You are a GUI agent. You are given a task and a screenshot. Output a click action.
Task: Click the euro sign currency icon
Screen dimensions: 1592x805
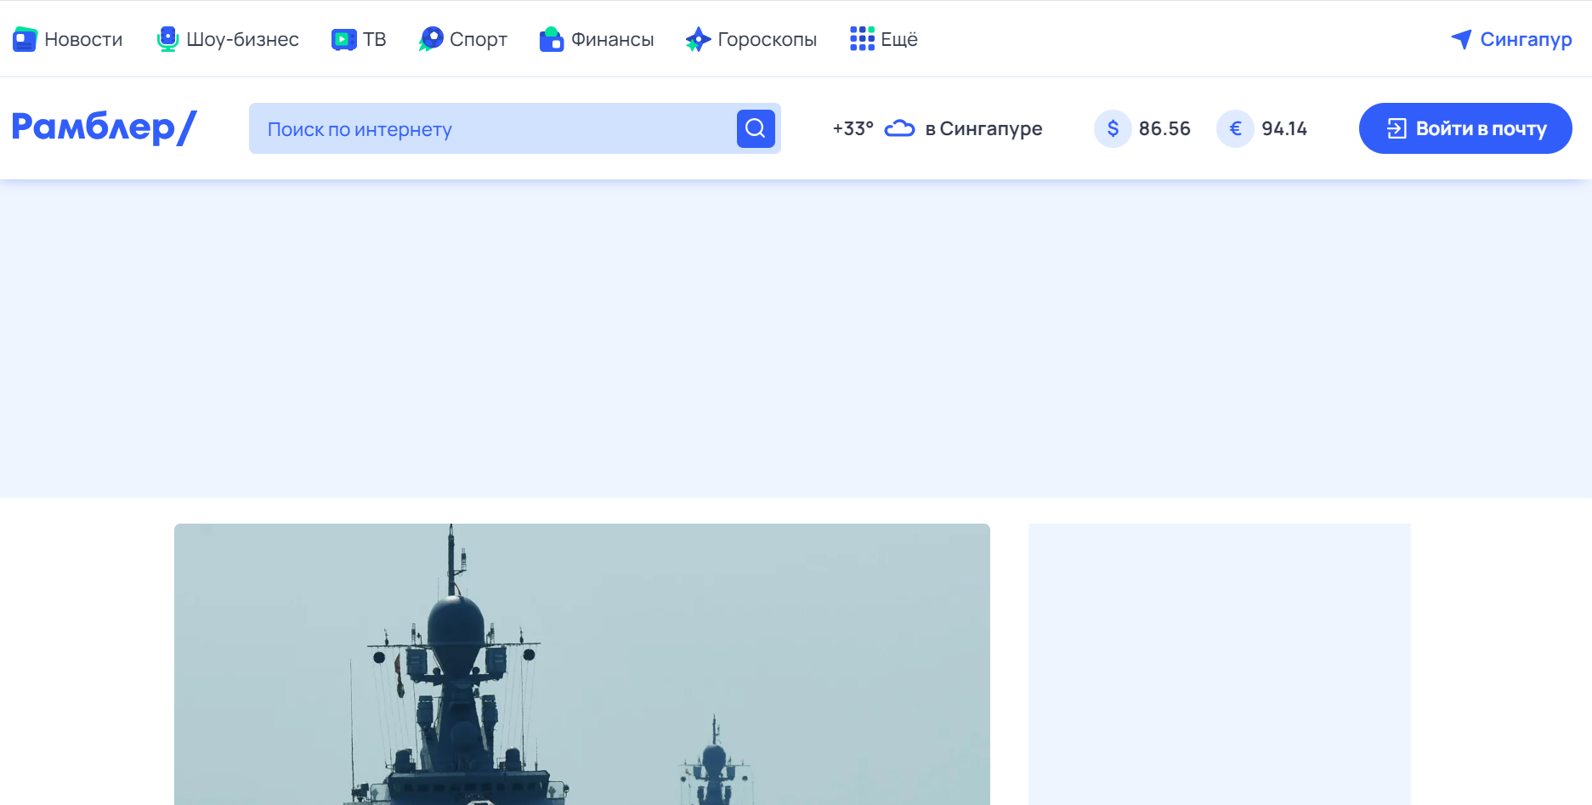[1235, 128]
